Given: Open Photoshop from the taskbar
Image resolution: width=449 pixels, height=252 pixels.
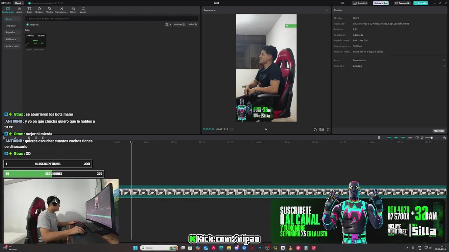Looking at the screenshot, I should point(260,248).
